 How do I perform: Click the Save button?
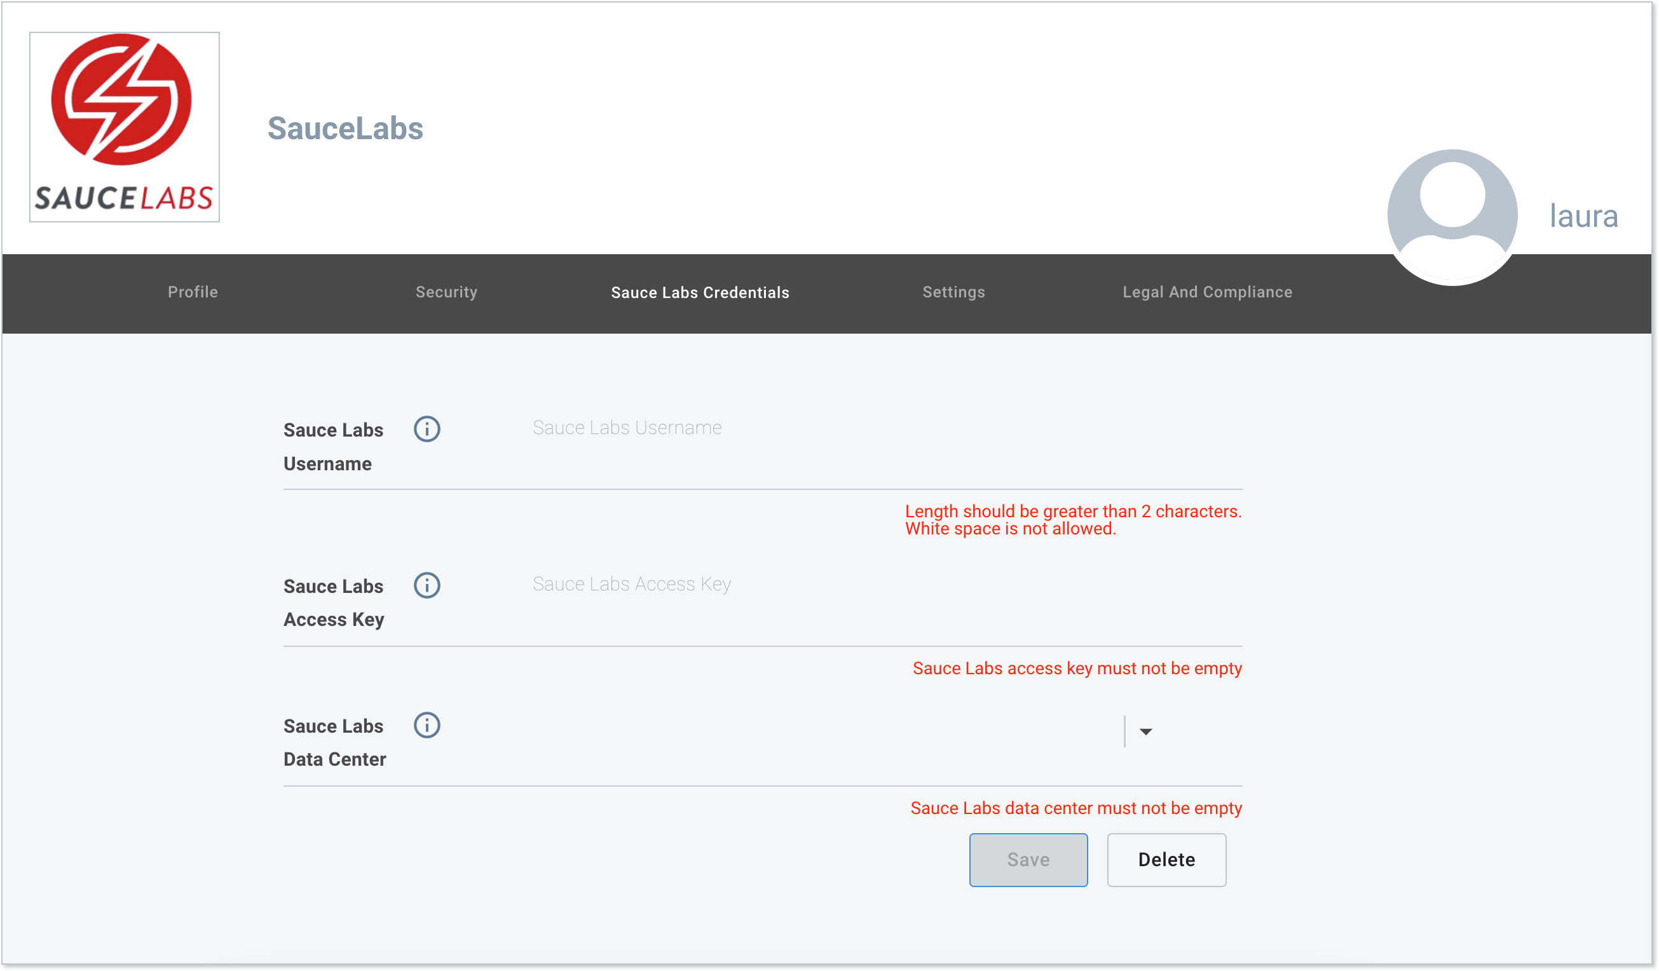click(x=1027, y=859)
